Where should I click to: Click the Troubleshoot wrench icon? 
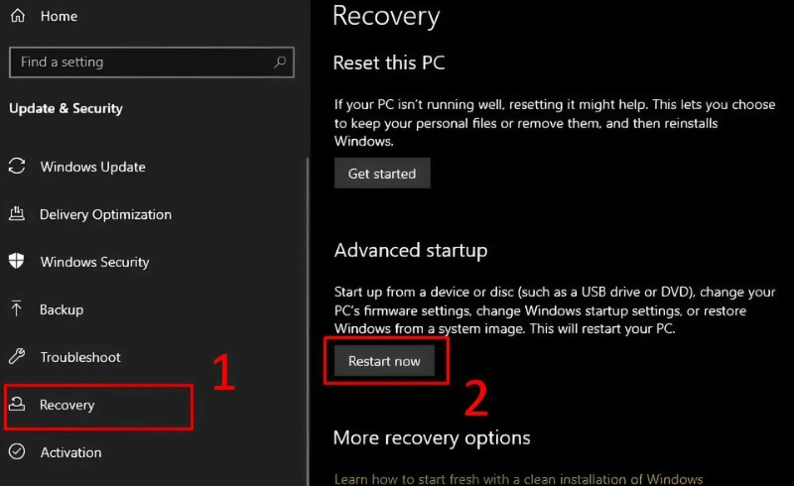click(x=17, y=356)
